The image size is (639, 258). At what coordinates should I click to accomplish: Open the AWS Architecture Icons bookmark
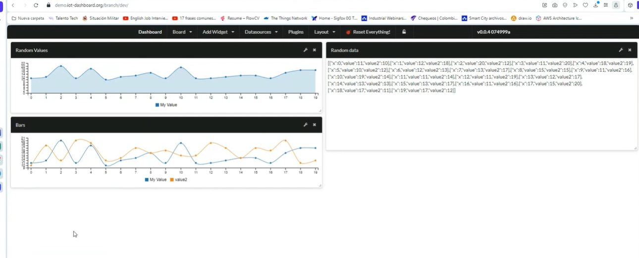coord(558,18)
